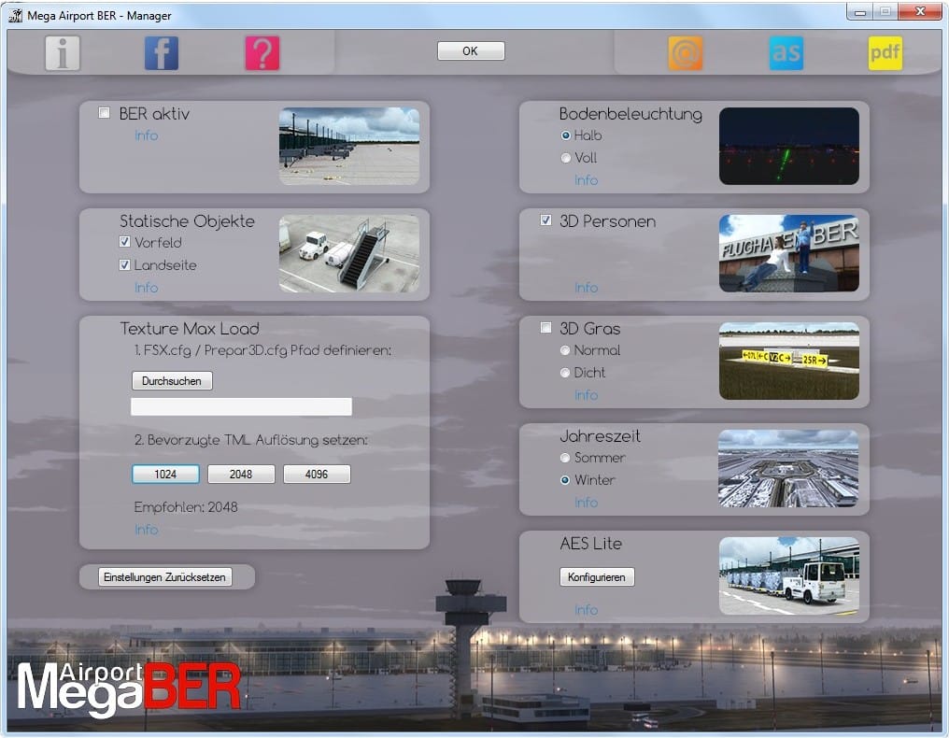
Task: Open the blue 'as' Aerosoft icon
Action: pos(786,53)
